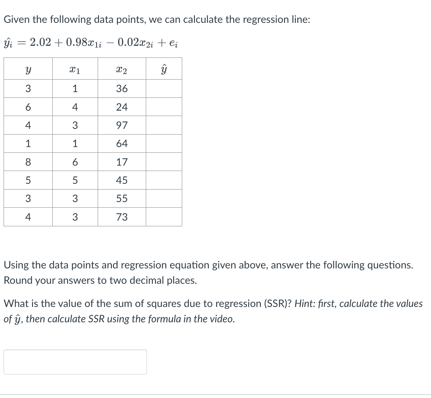Image resolution: width=431 pixels, height=398 pixels.
Task: Select the cell containing 55
Action: tap(122, 199)
